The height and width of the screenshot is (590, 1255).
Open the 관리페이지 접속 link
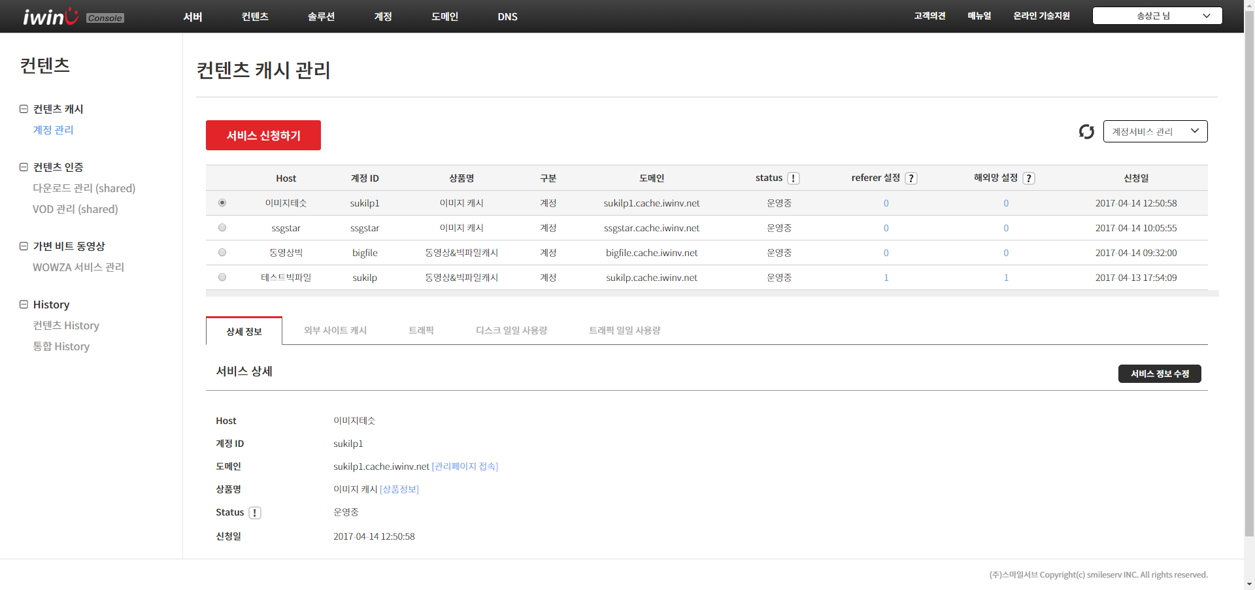point(465,467)
